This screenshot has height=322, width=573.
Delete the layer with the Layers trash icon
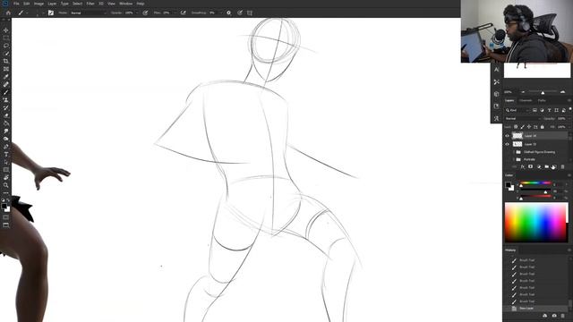(563, 167)
